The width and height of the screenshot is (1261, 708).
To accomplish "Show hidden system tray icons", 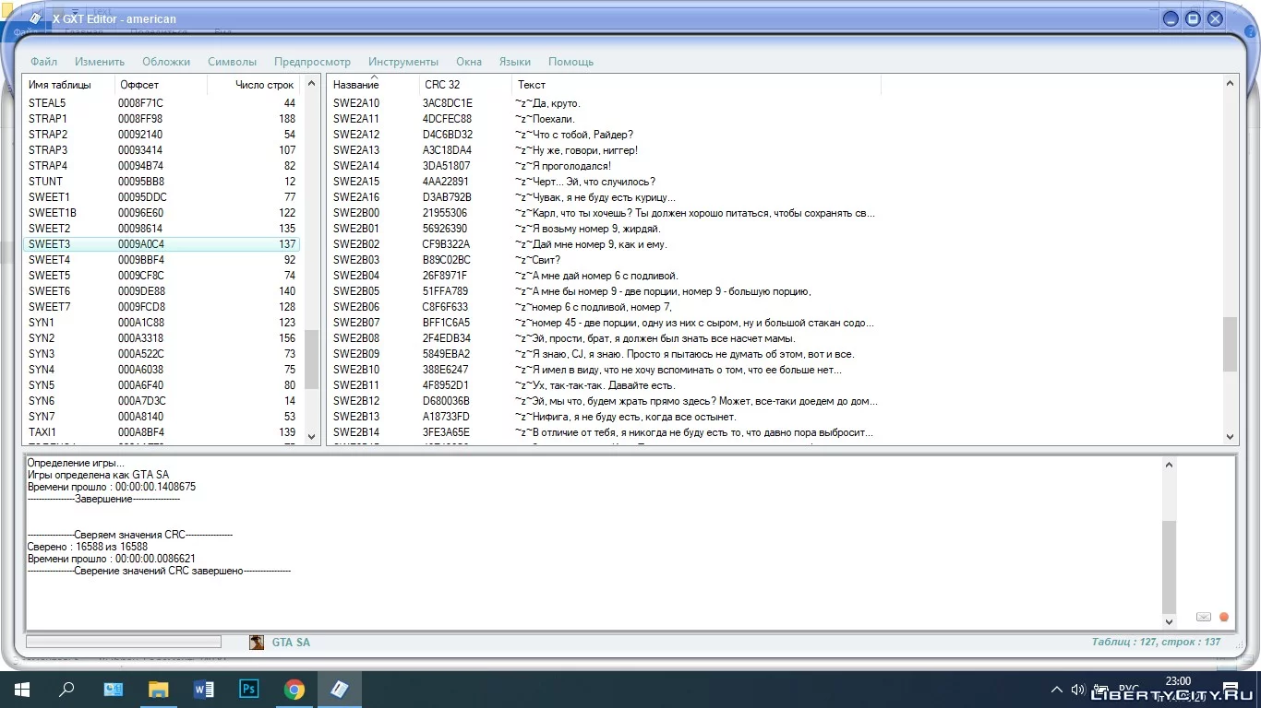I will pyautogui.click(x=1057, y=690).
